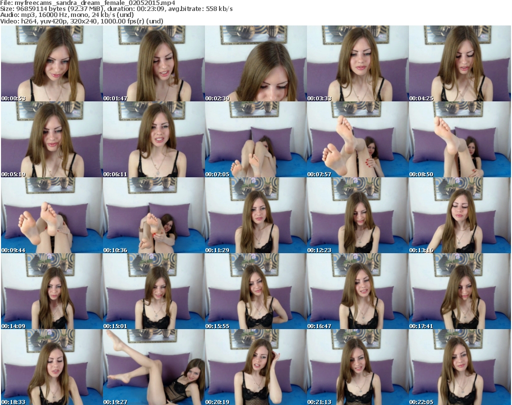Select the thumbnail stamped 00:02:39
Screen dimensions: 512x405
pos(255,63)
